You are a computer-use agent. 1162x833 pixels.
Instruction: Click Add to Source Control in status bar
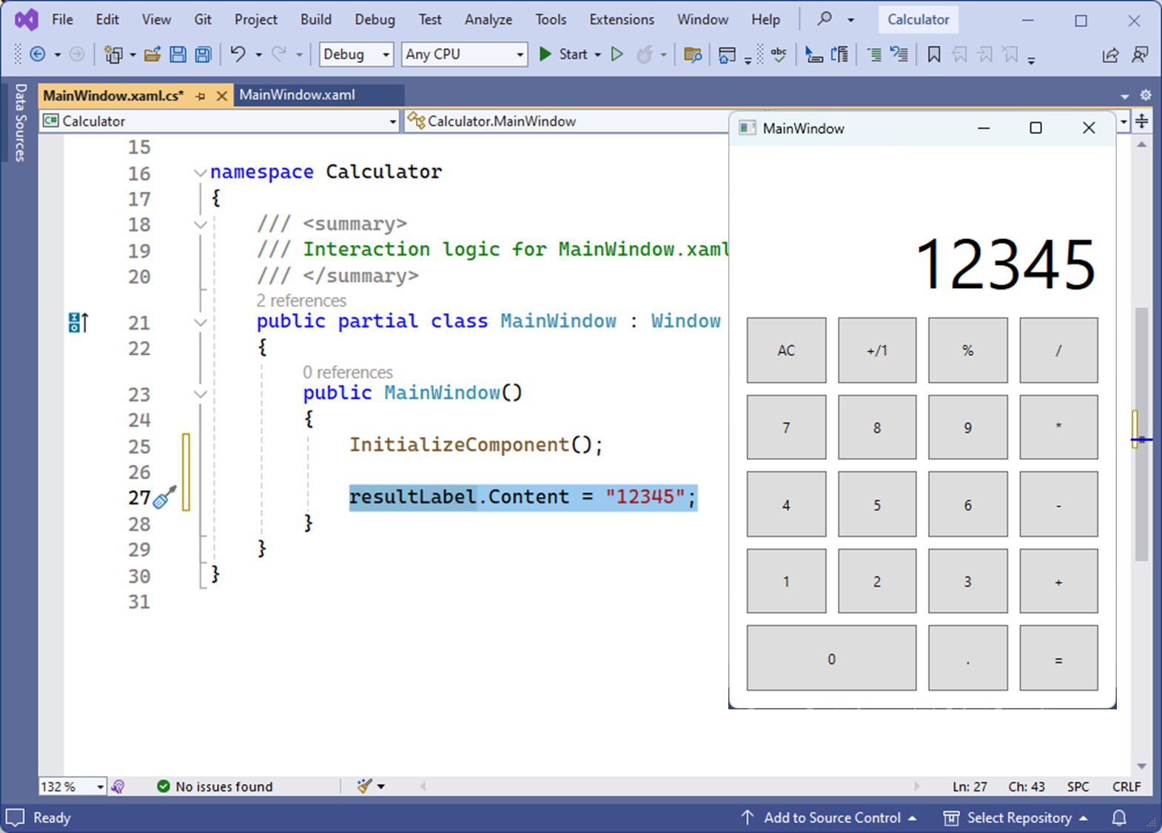[829, 817]
